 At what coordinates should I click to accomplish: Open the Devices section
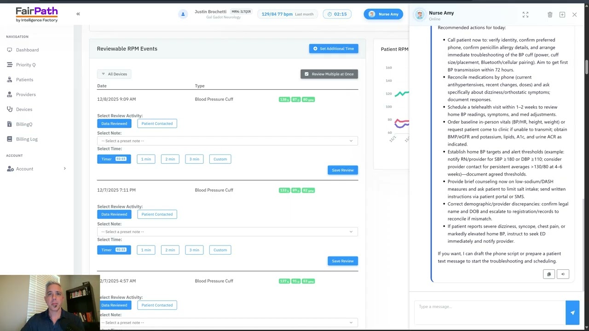coord(24,109)
